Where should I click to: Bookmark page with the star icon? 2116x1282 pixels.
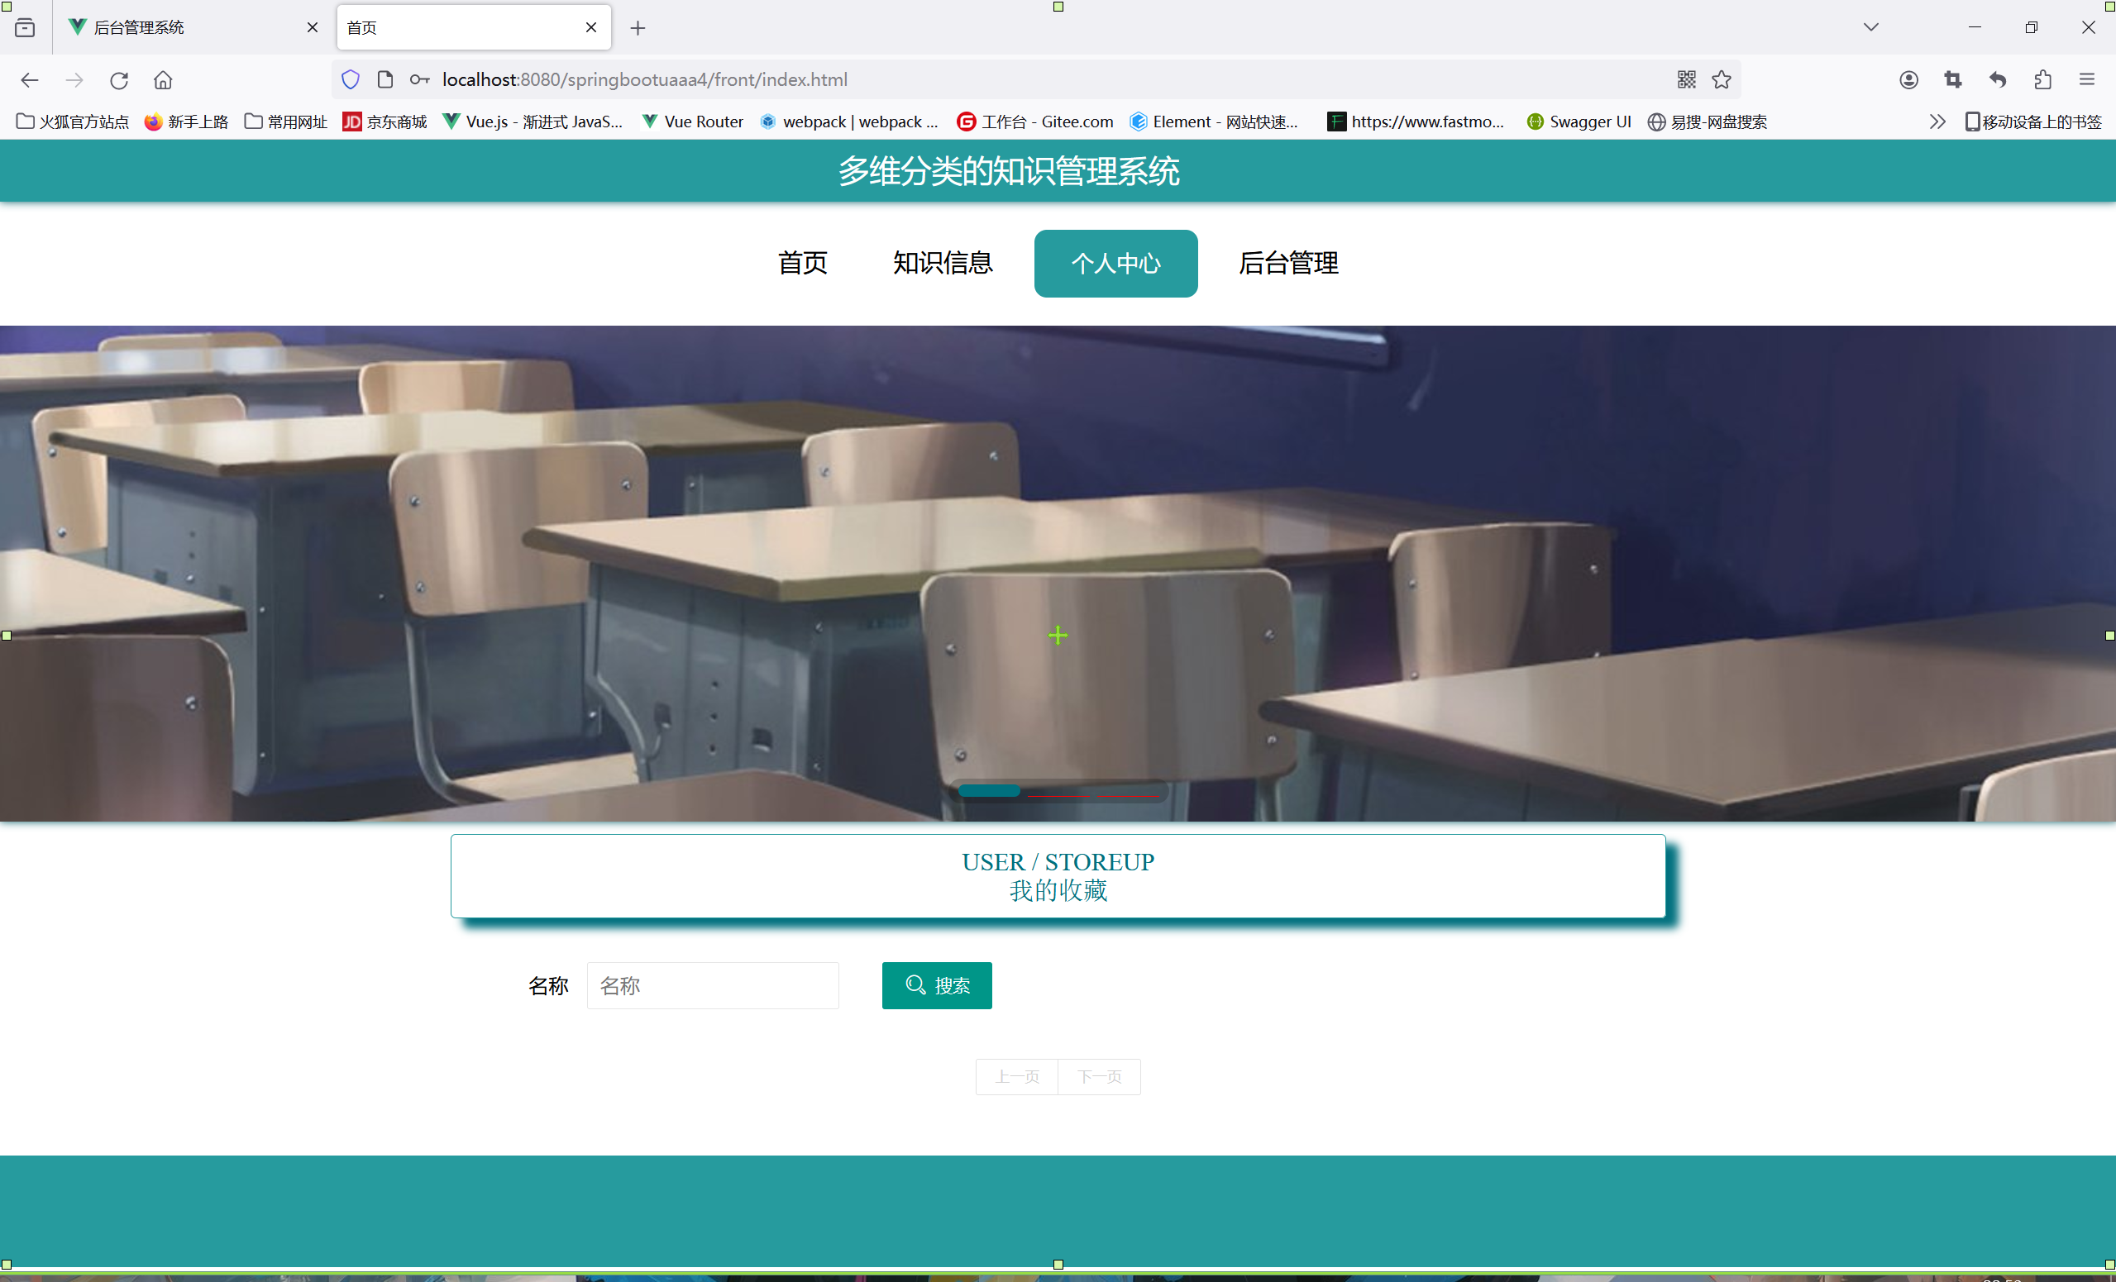point(1721,80)
